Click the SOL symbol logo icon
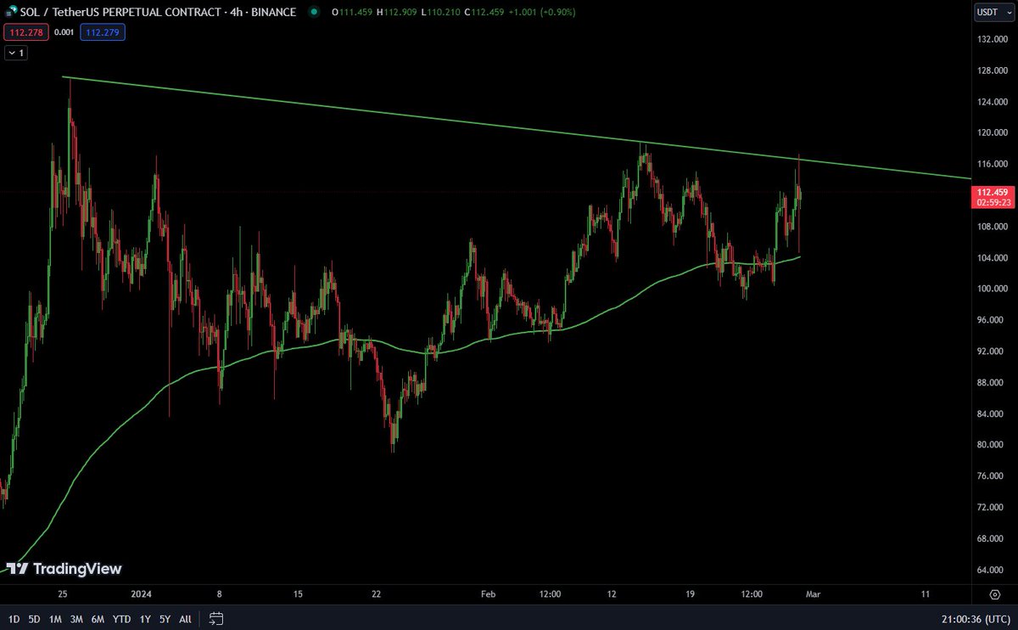Image resolution: width=1018 pixels, height=630 pixels. [11, 13]
